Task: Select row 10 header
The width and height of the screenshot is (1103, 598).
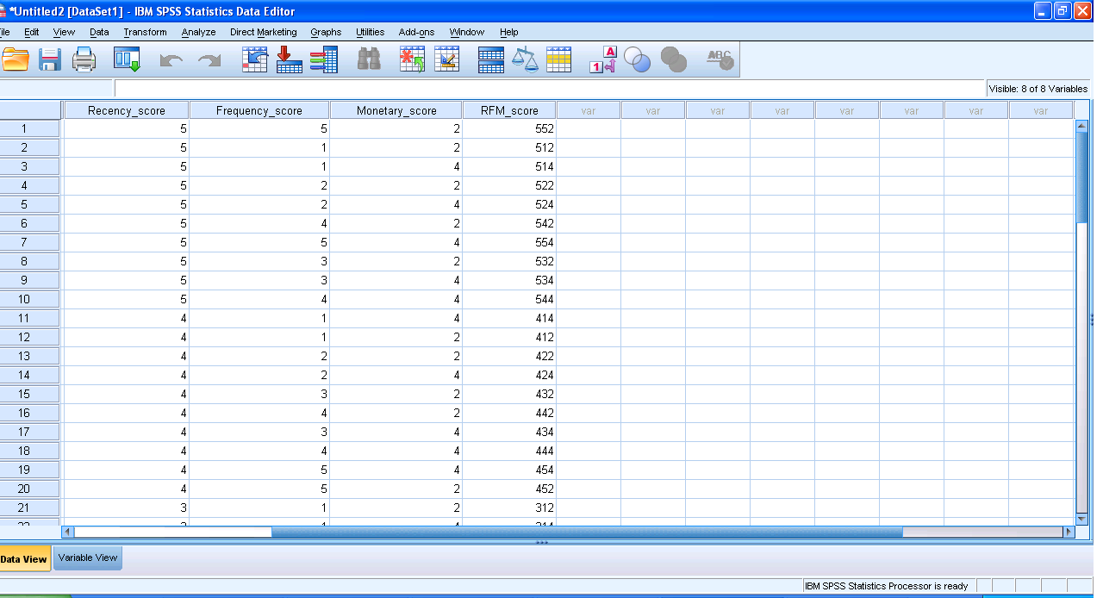Action: (x=24, y=299)
